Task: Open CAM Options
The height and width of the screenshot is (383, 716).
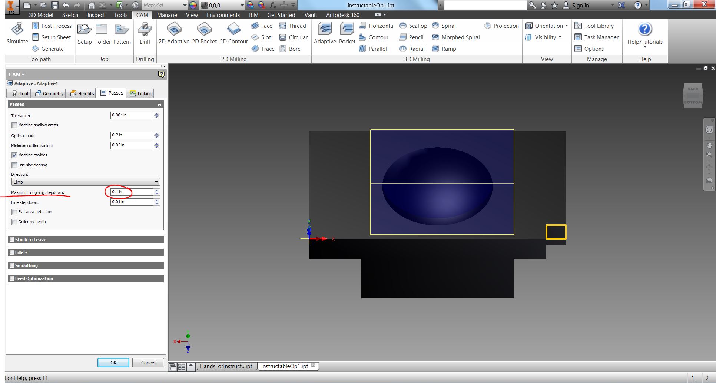Action: [589, 49]
